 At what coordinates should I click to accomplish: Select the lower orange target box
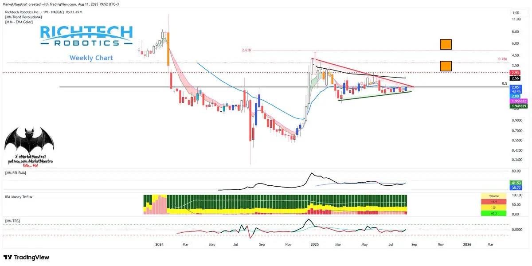pos(446,66)
